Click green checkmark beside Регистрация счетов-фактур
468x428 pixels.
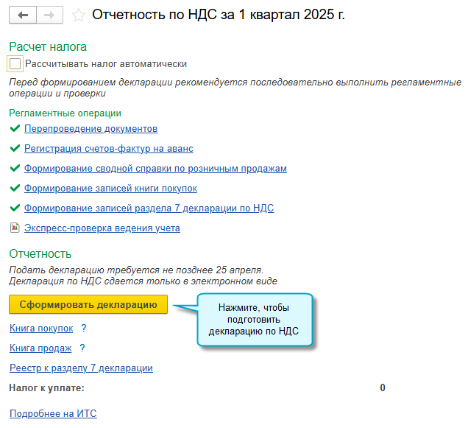click(15, 148)
